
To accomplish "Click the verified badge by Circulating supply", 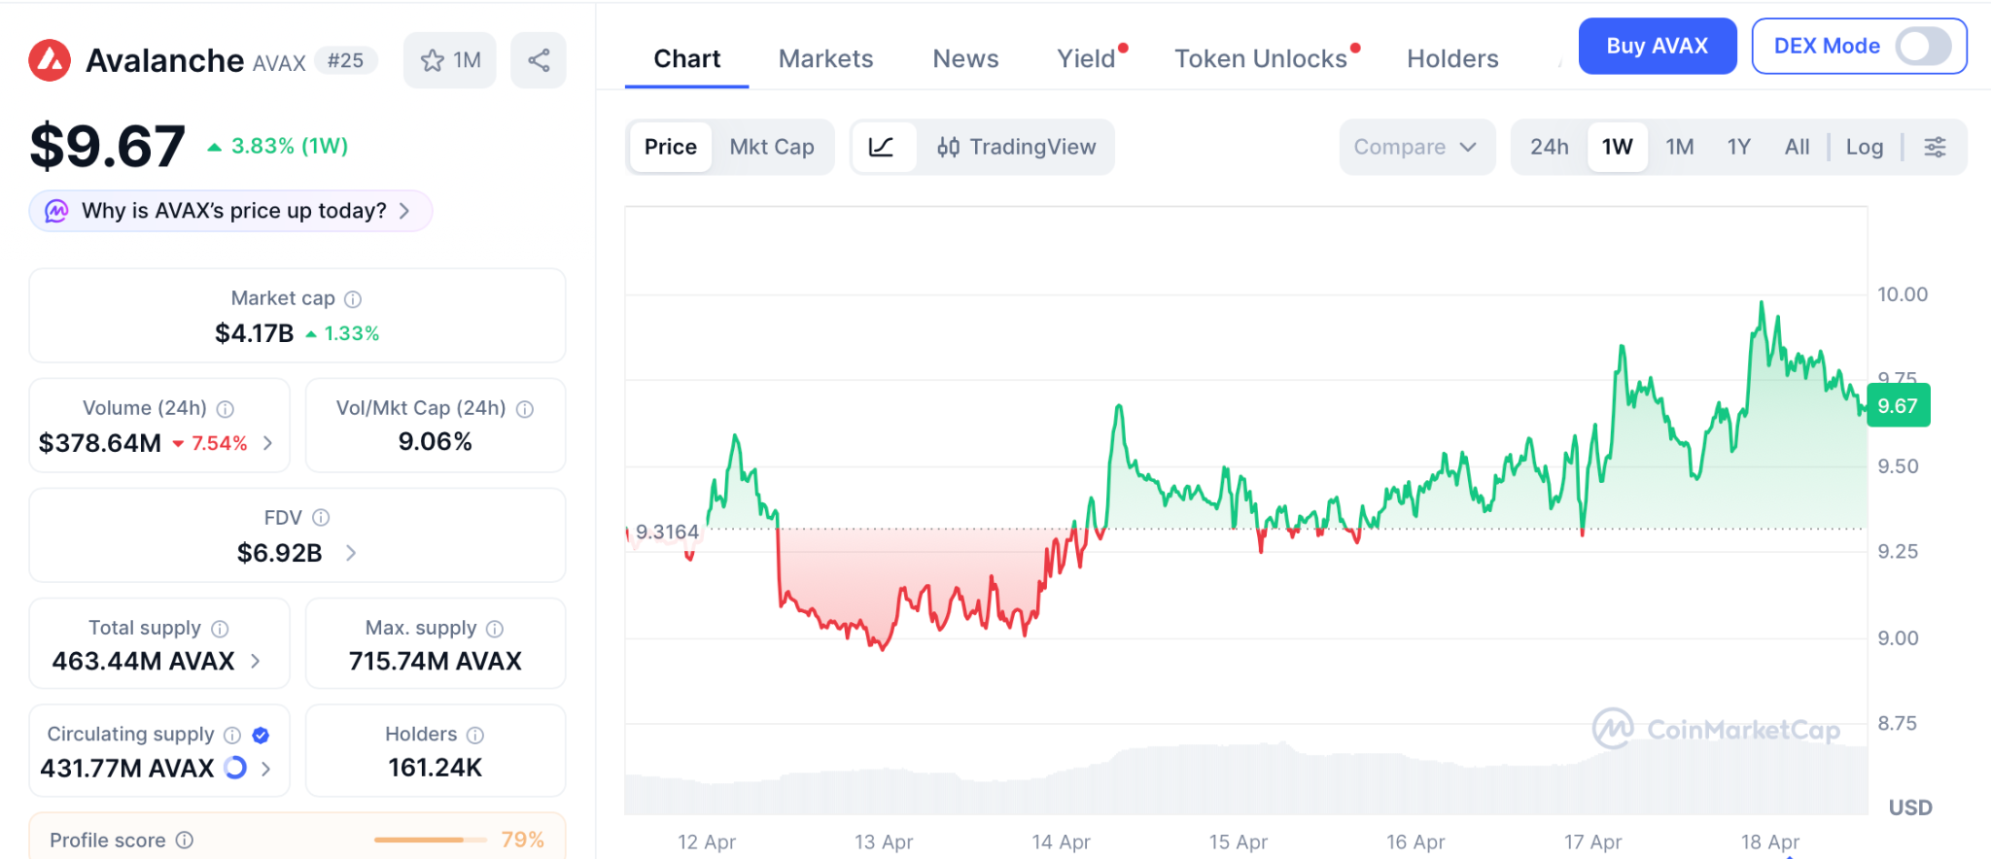I will click(x=261, y=735).
